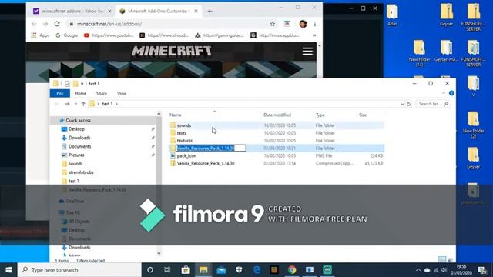493x277 pixels.
Task: Open the Geyser-ma desktop folder
Action: 446,51
